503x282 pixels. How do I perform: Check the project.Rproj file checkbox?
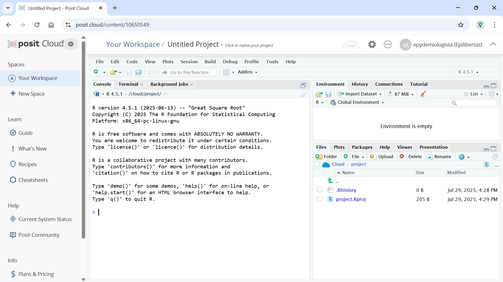click(x=320, y=199)
